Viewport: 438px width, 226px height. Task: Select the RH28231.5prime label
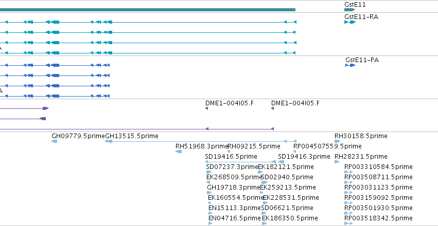point(361,157)
